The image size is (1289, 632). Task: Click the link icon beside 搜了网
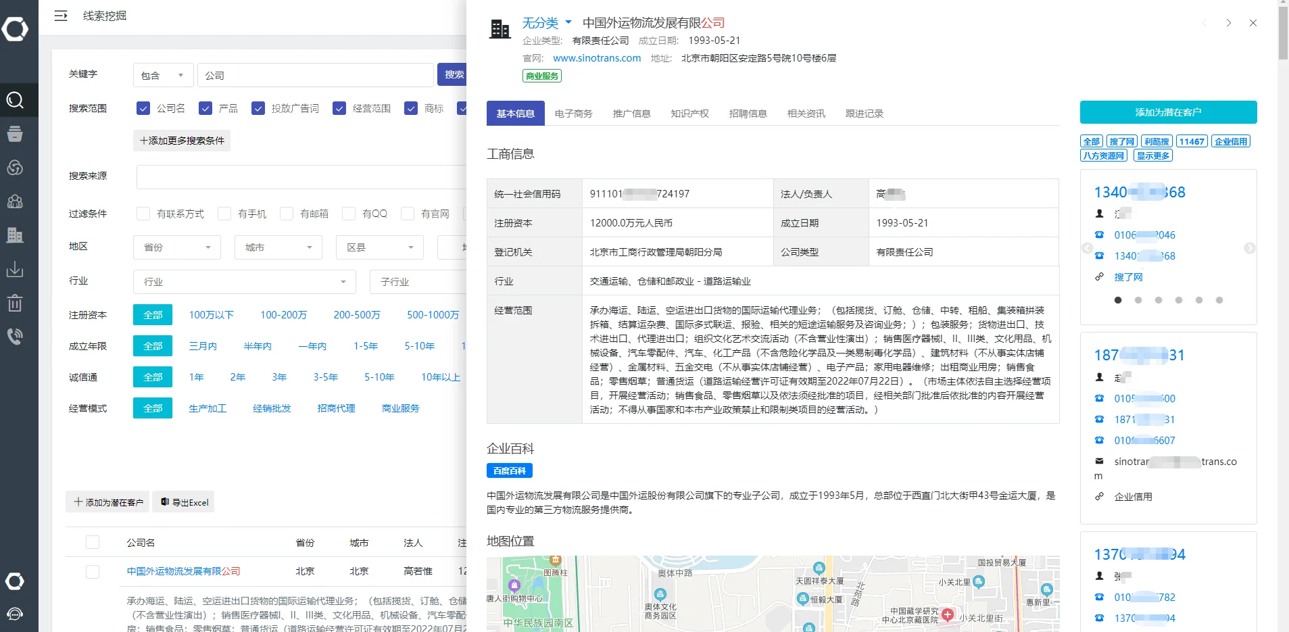(x=1099, y=276)
